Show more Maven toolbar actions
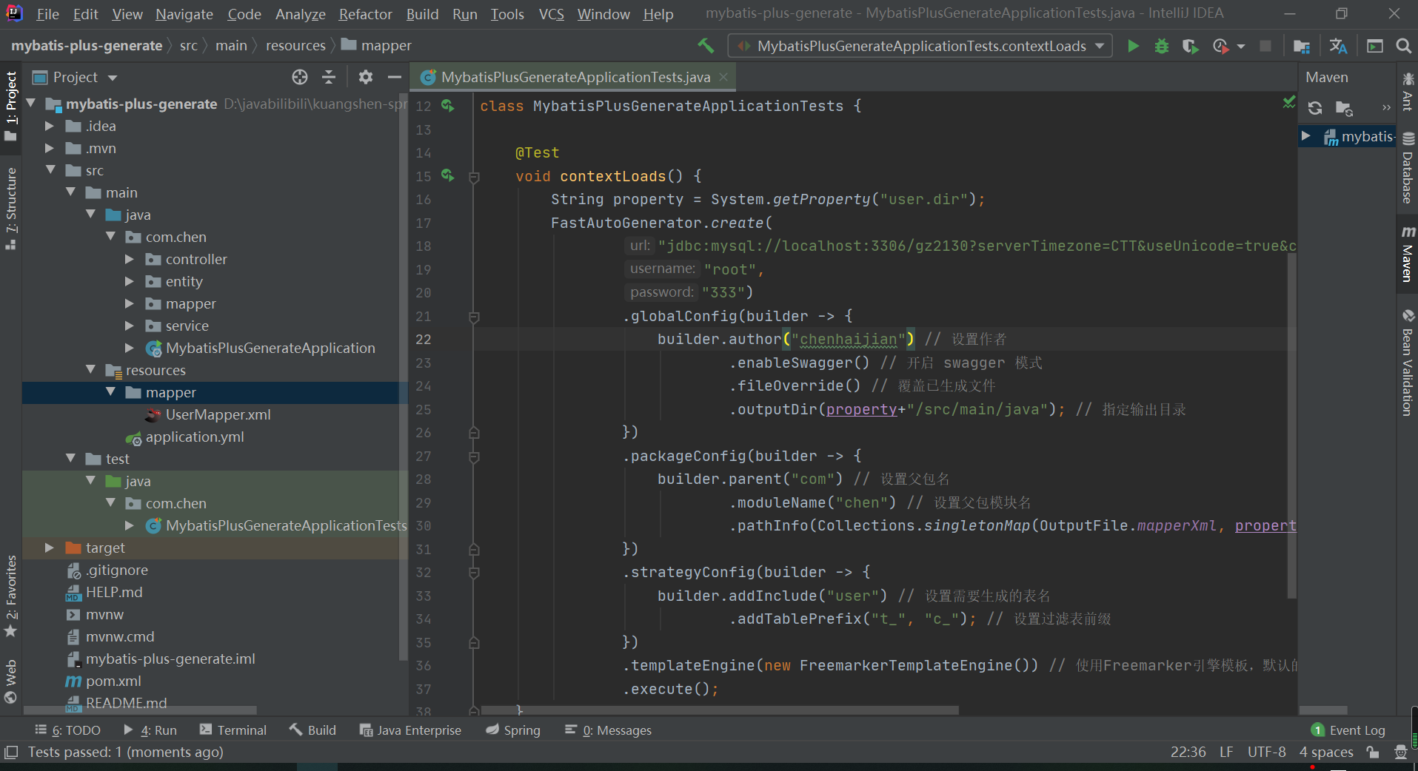The width and height of the screenshot is (1418, 771). tap(1386, 108)
